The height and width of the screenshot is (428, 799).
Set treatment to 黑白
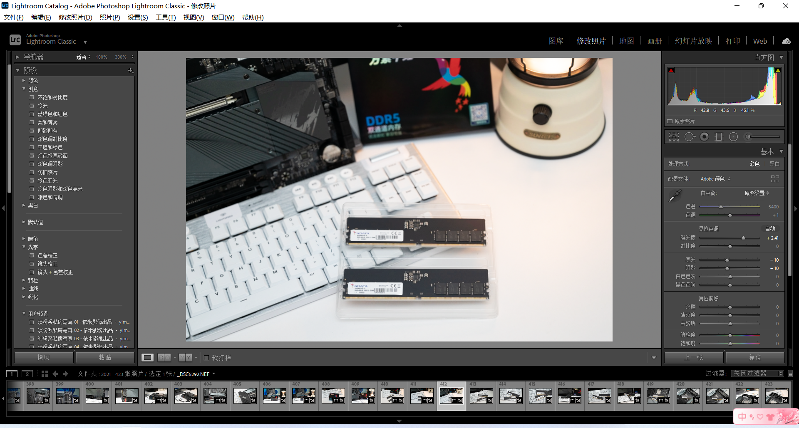(x=774, y=164)
